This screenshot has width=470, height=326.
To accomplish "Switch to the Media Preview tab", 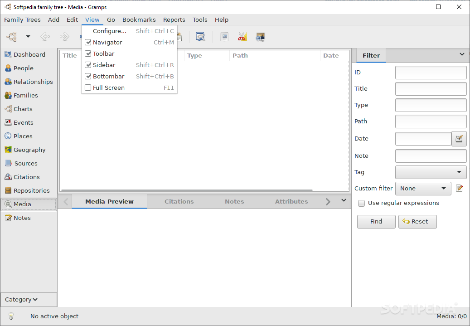I will click(x=109, y=201).
